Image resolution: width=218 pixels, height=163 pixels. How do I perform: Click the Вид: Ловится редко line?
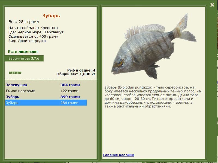[x=27, y=41]
